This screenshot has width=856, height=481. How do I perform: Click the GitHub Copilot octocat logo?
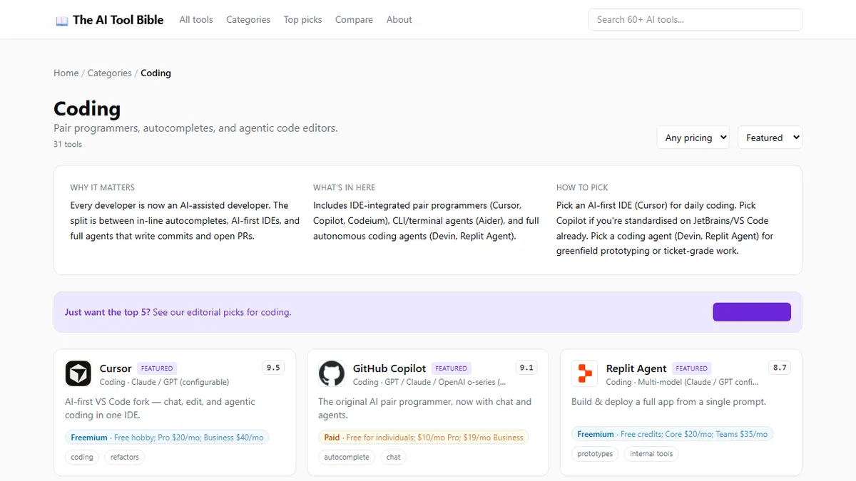click(x=332, y=373)
